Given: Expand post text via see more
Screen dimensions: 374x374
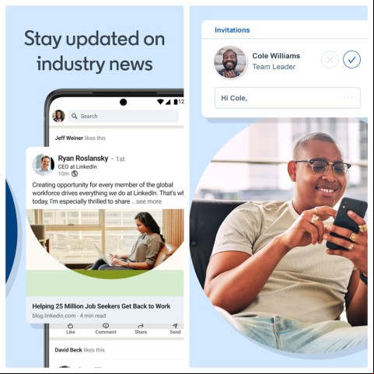Looking at the screenshot, I should coord(149,201).
